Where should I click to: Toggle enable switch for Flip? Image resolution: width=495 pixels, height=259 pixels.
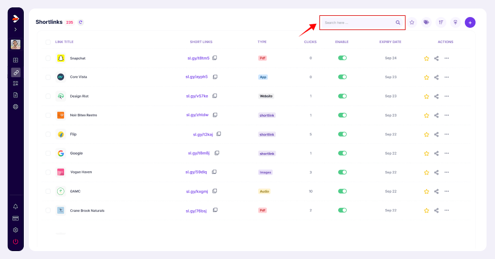point(342,134)
